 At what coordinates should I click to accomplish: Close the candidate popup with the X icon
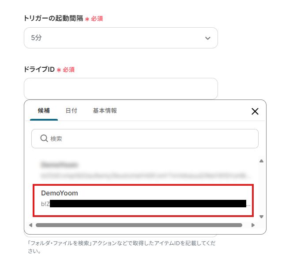pos(255,111)
